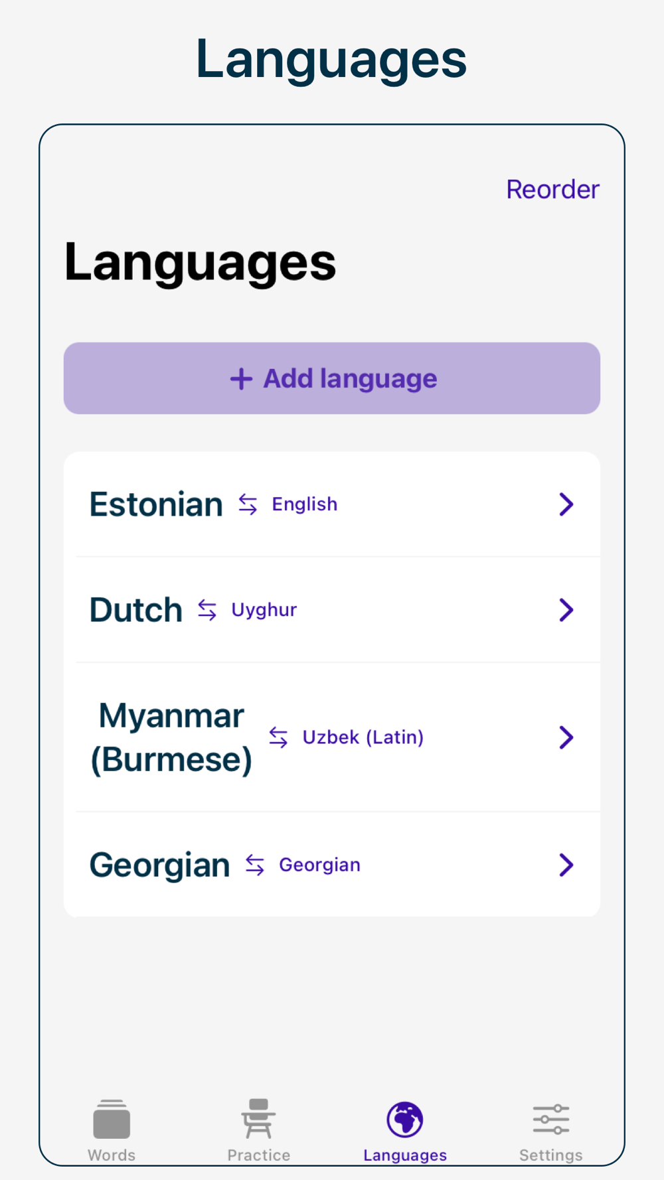Open the Practice desk icon
Viewport: 664px width, 1180px height.
tap(258, 1119)
